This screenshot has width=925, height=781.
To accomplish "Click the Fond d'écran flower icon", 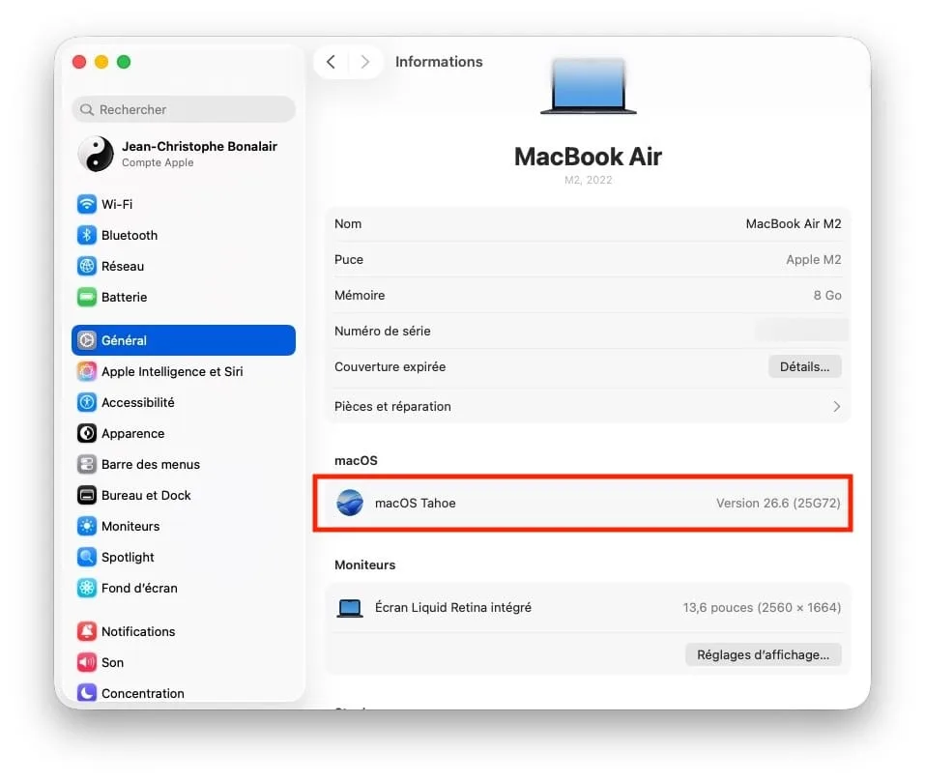I will (87, 588).
